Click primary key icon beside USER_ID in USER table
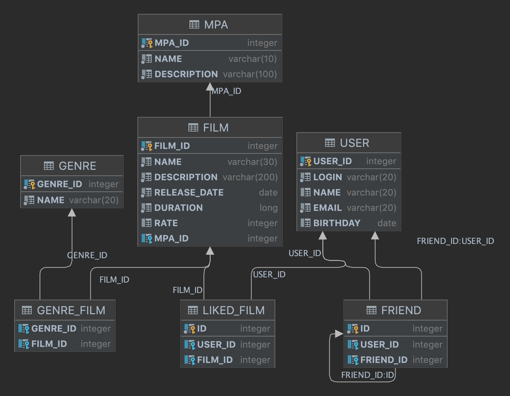The width and height of the screenshot is (510, 396). tap(306, 161)
